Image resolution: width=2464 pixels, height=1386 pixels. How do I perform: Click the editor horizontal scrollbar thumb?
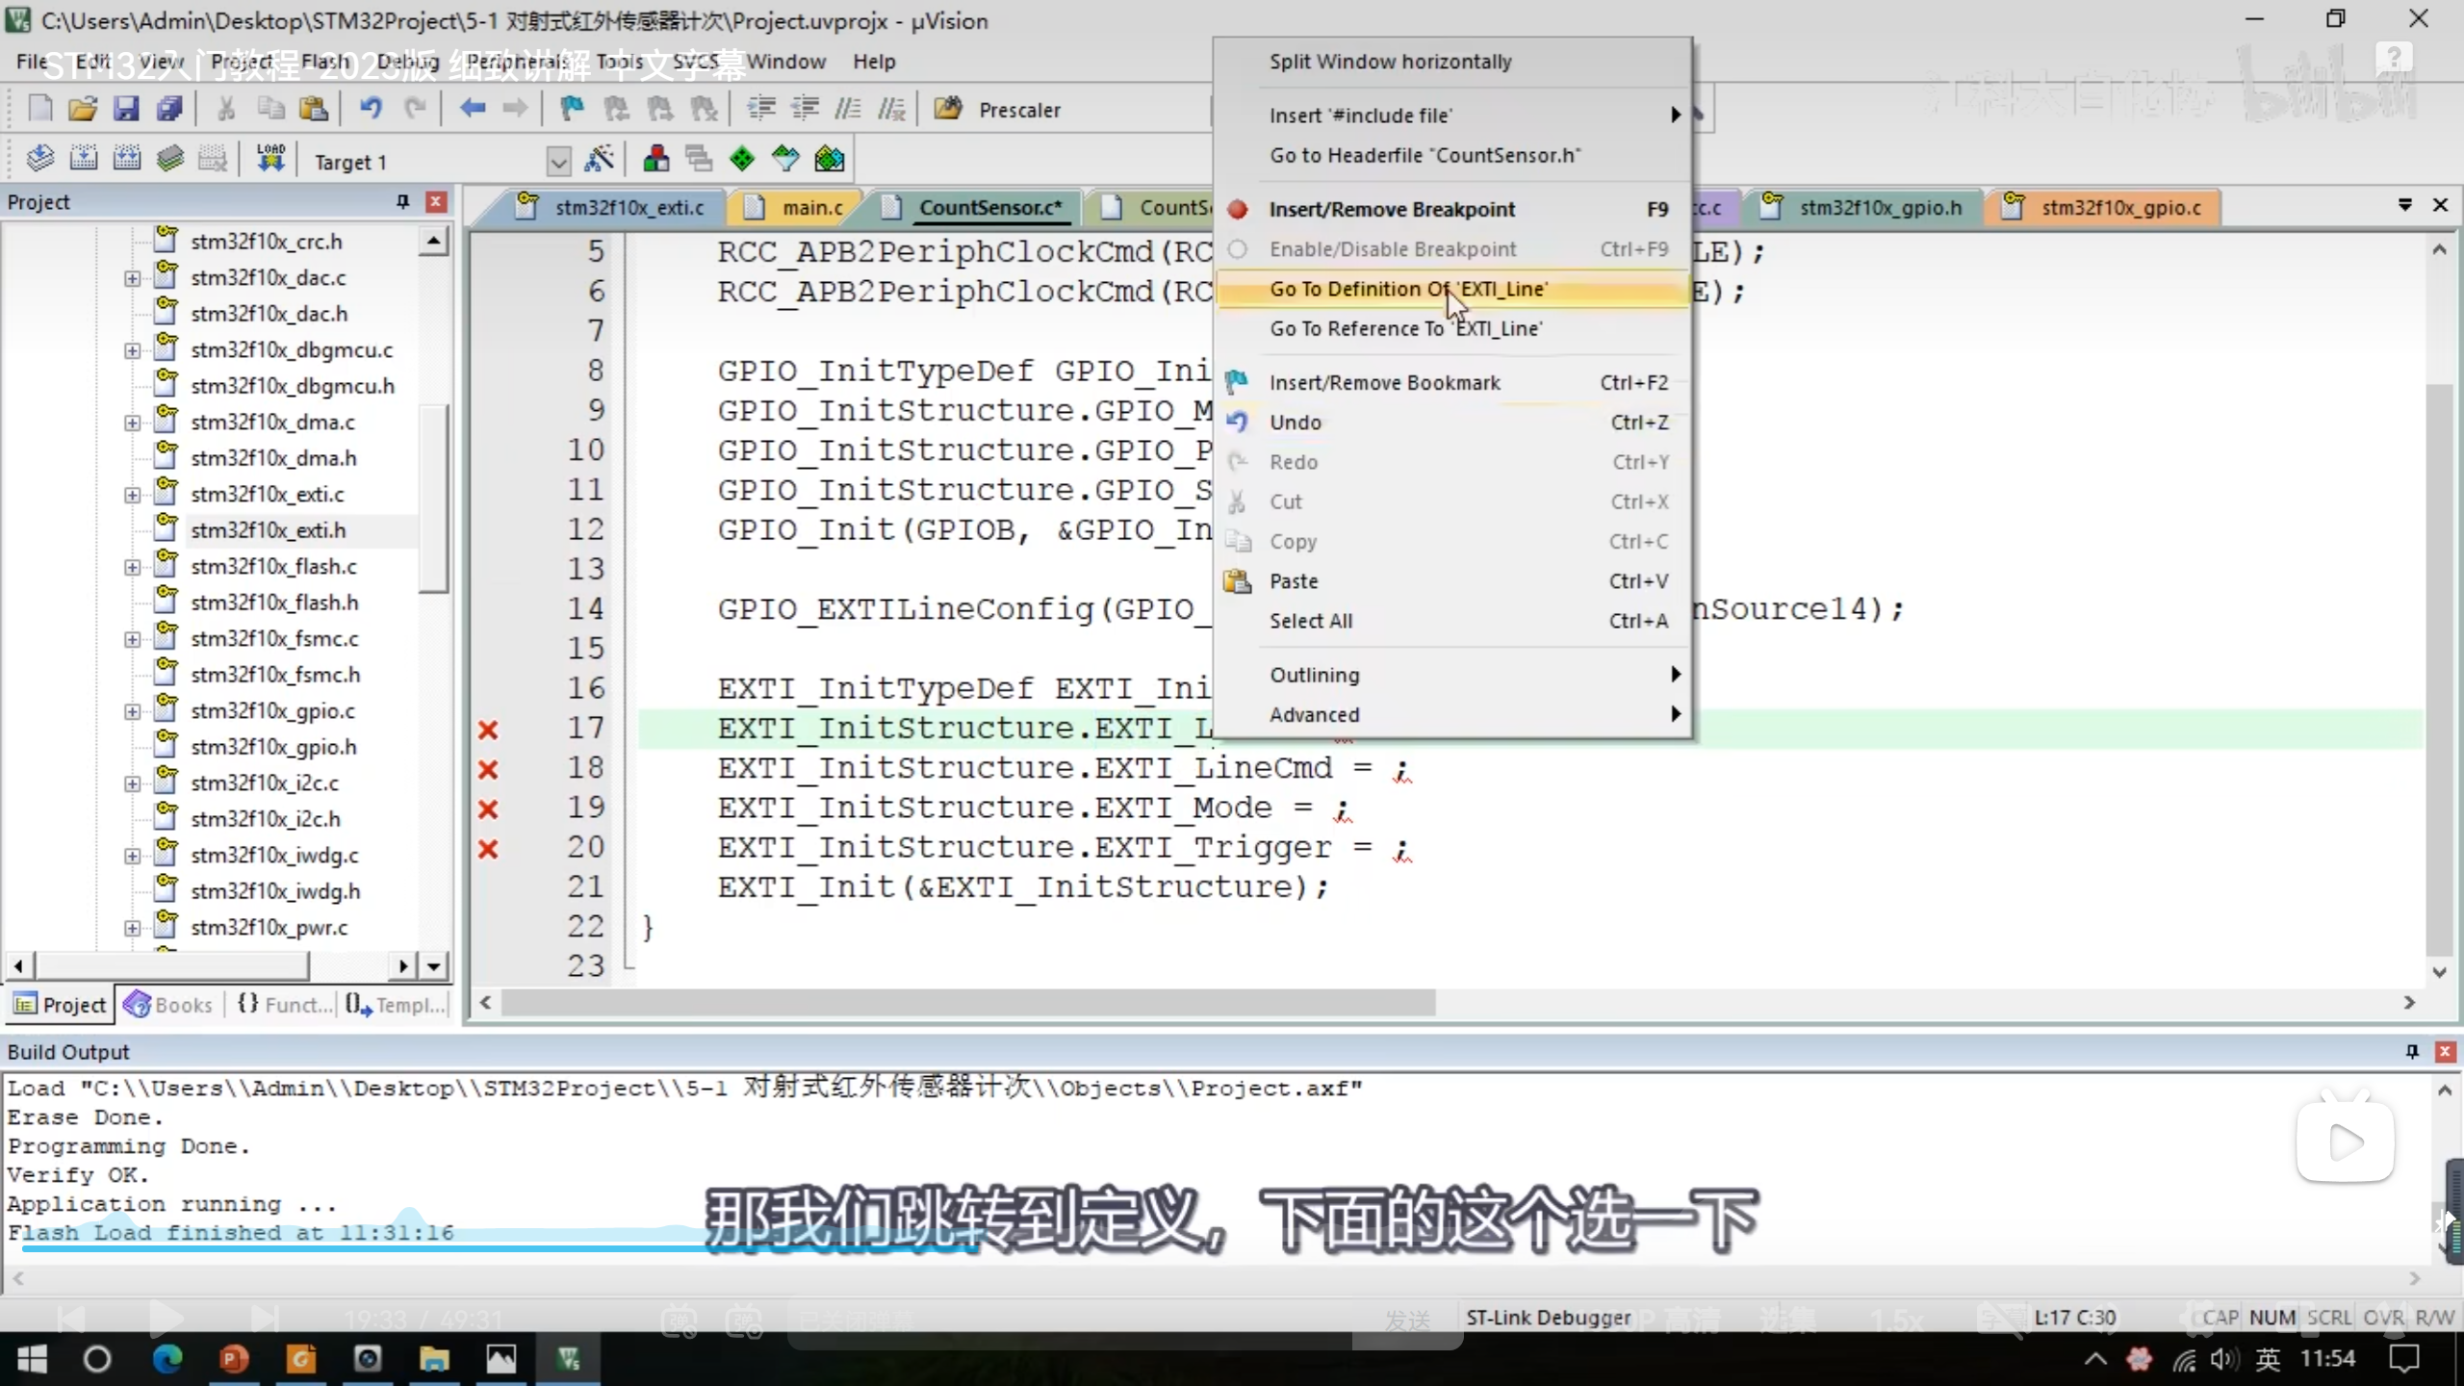(967, 1003)
